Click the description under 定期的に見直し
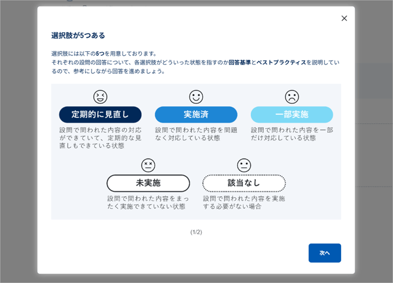This screenshot has height=283, width=393. pyautogui.click(x=101, y=138)
